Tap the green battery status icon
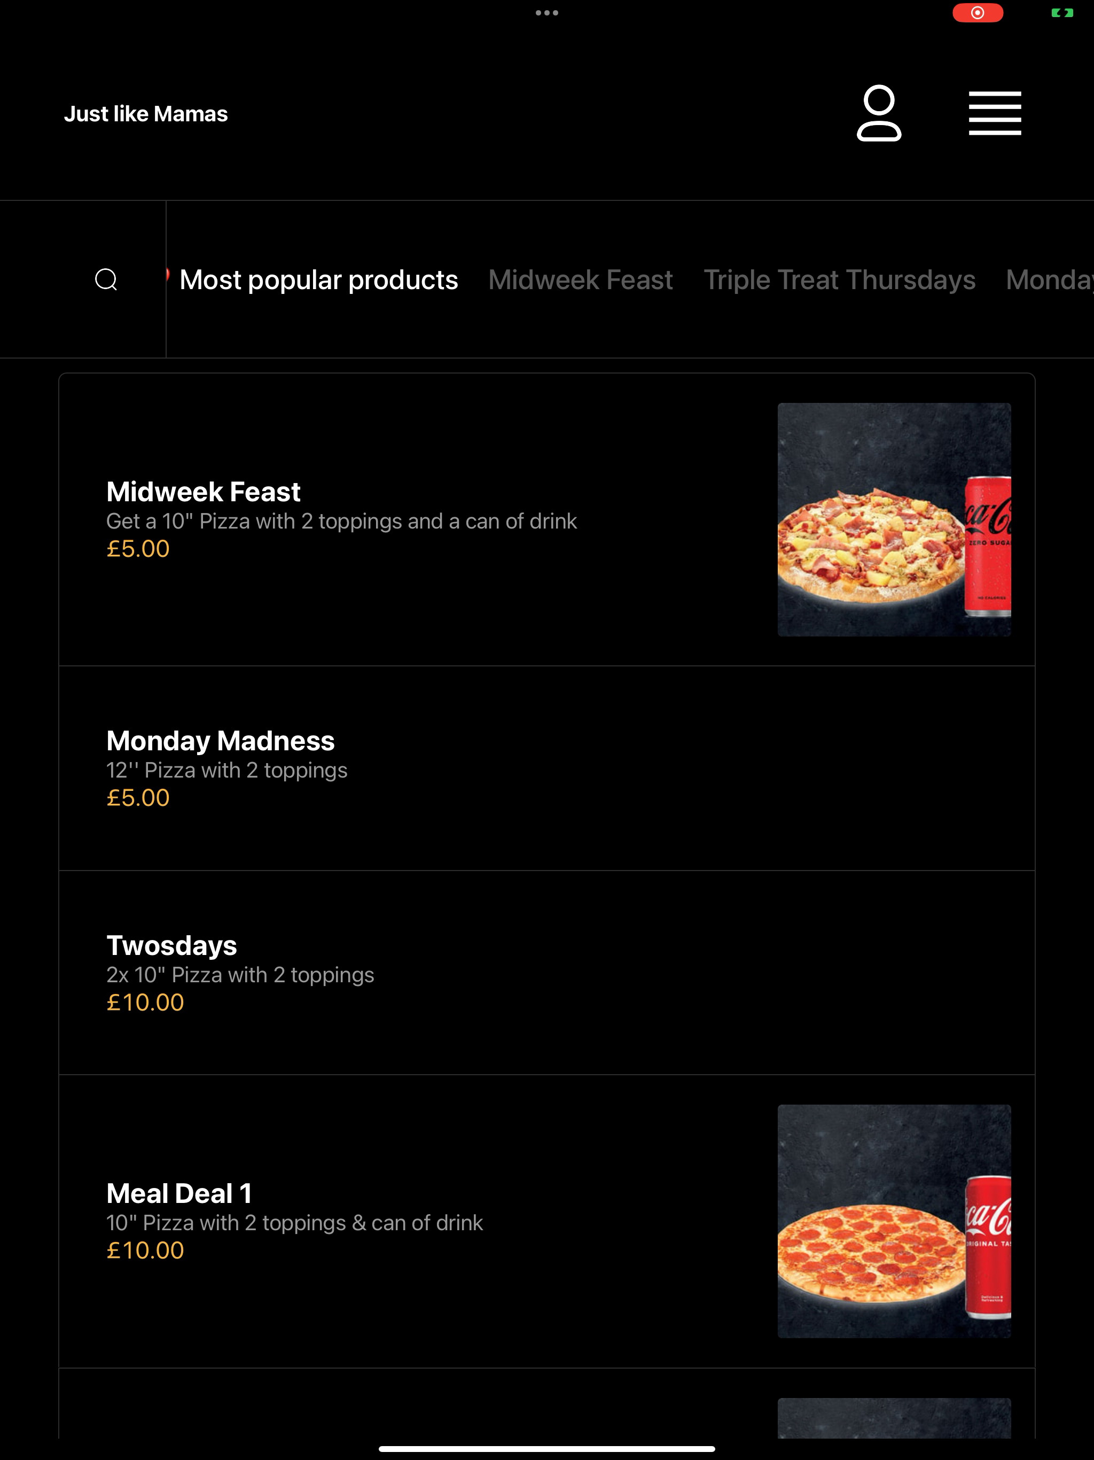The image size is (1094, 1460). pyautogui.click(x=1062, y=12)
